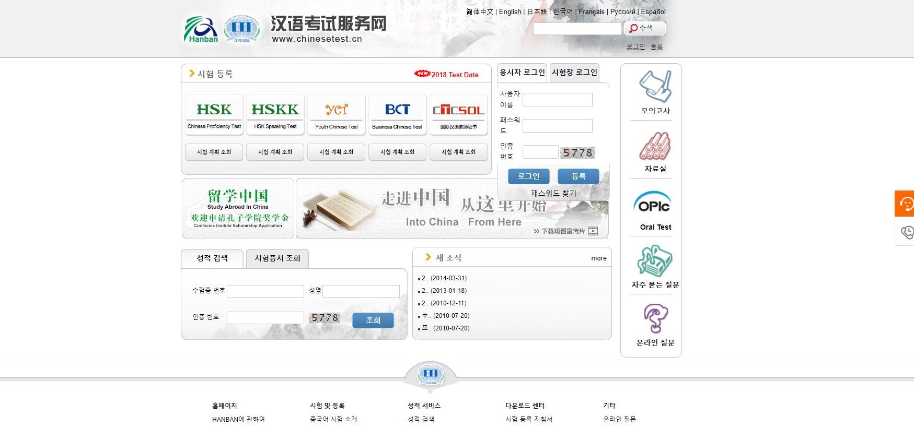Image resolution: width=914 pixels, height=428 pixels.
Task: Click the 온라인 질문 question mark icon
Action: point(655,318)
